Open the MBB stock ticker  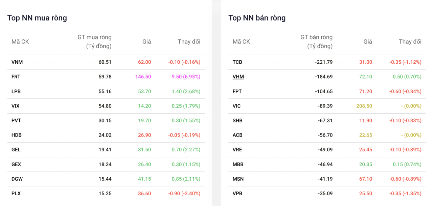pos(238,164)
